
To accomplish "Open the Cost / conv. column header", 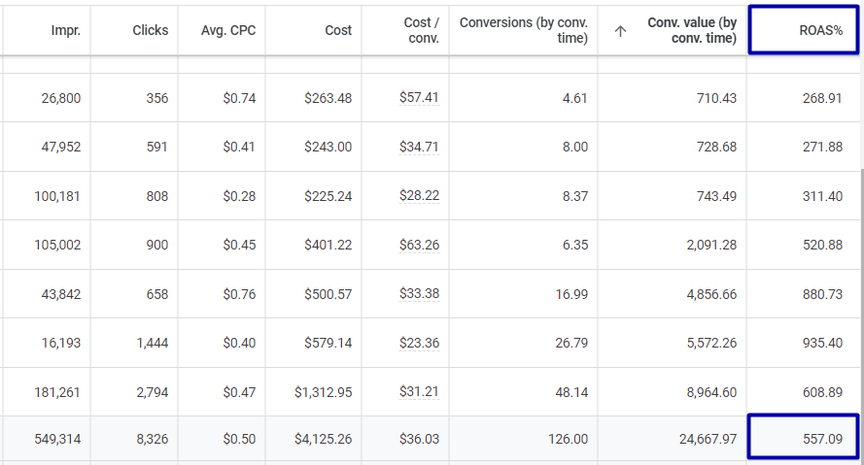I will 422,30.
